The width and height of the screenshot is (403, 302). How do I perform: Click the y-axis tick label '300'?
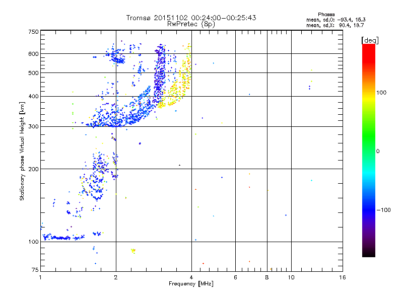pyautogui.click(x=33, y=127)
